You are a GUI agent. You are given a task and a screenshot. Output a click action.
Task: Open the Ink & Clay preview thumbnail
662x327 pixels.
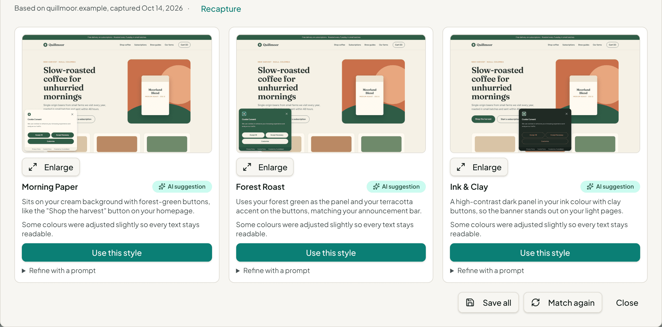545,94
